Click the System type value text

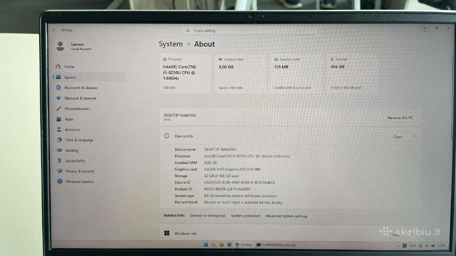(x=241, y=196)
